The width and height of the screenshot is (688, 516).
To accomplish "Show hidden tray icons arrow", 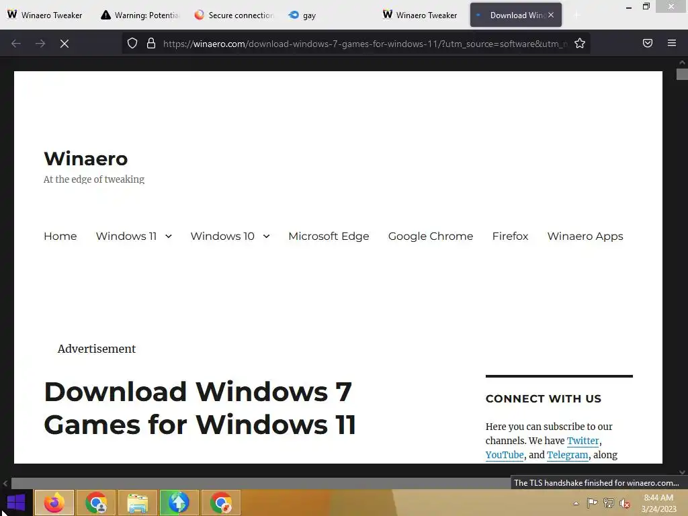I will [x=576, y=503].
